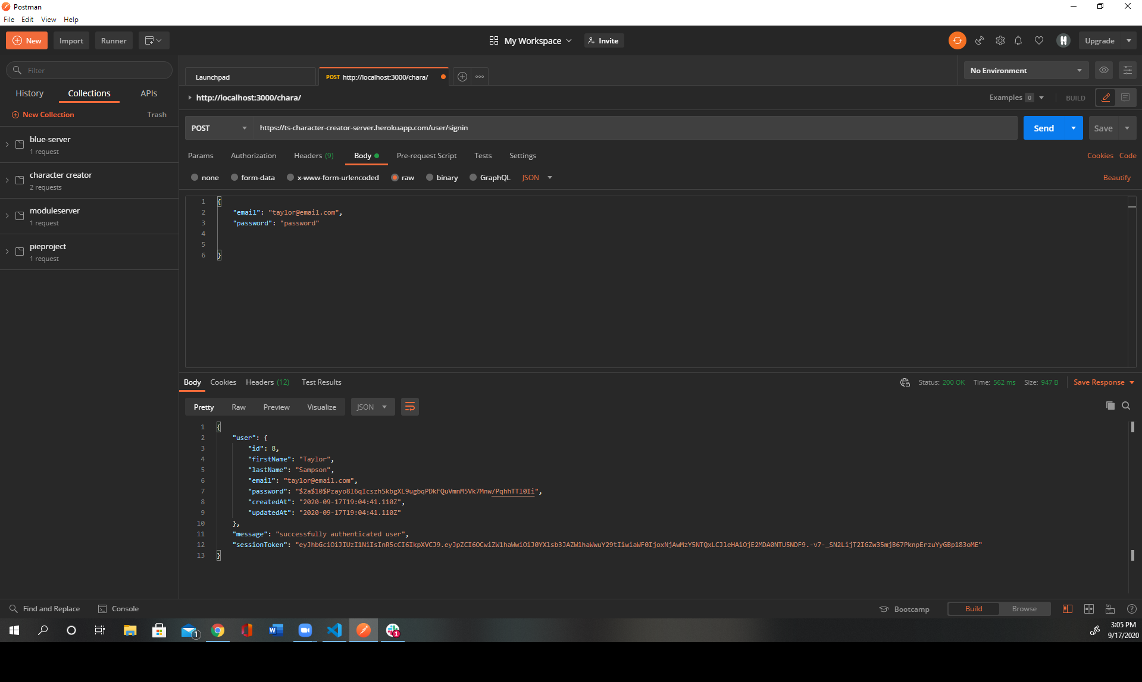
Task: Open No Environment dropdown
Action: pos(1026,70)
